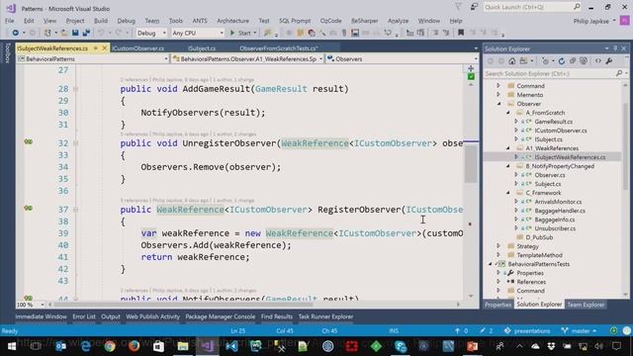633x356 pixels.
Task: Open PowerPoint from the taskbar
Action: coord(473,346)
